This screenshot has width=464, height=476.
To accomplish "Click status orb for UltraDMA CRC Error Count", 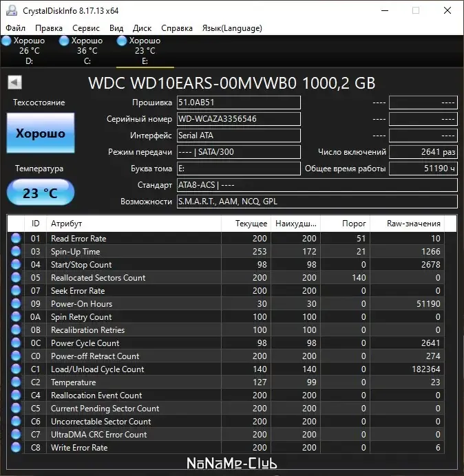I will (x=16, y=434).
